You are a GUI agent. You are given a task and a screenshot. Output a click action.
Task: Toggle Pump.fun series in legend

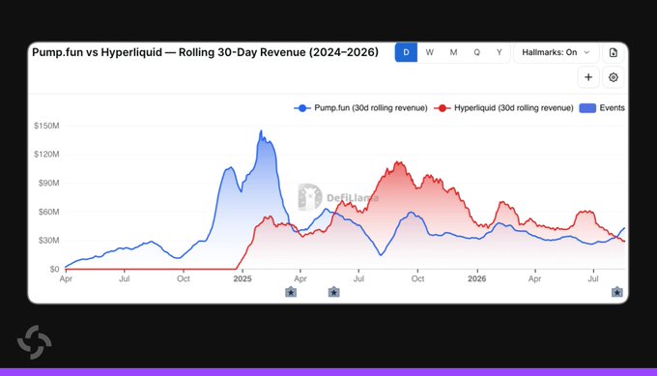coord(360,108)
